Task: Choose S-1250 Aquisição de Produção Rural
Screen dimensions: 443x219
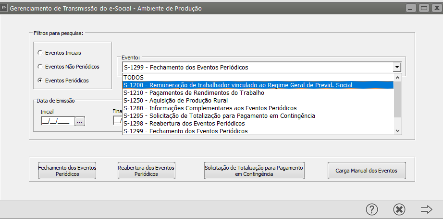Action: point(258,100)
